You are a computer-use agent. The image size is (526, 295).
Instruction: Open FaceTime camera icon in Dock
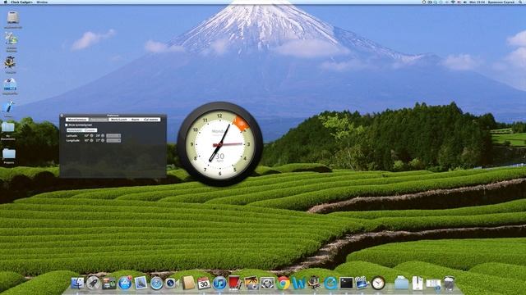(172, 284)
